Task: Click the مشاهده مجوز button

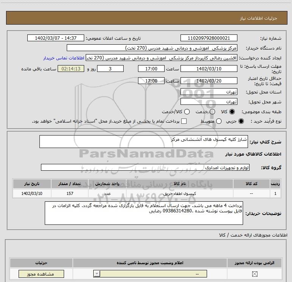Action: [x=41, y=274]
